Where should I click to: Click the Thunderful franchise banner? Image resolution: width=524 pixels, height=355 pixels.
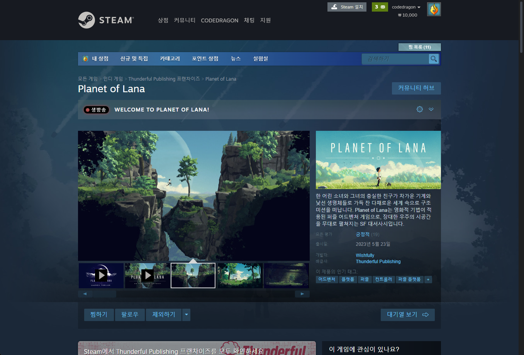pyautogui.click(x=197, y=348)
